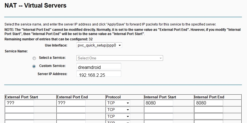The width and height of the screenshot is (247, 123).
Task: Click second row Internal Port Start field
Action: coord(159,110)
